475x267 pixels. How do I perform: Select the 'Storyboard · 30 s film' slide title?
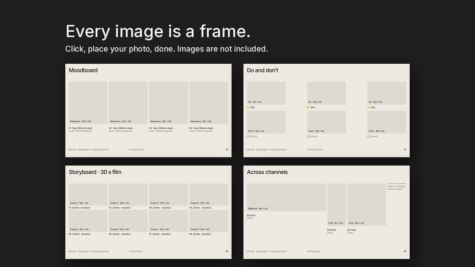(95, 172)
